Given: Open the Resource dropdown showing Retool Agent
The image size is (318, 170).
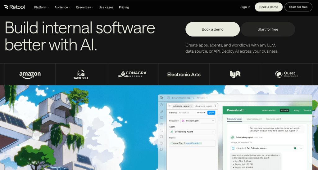Looking at the screenshot, I should click(x=198, y=121).
